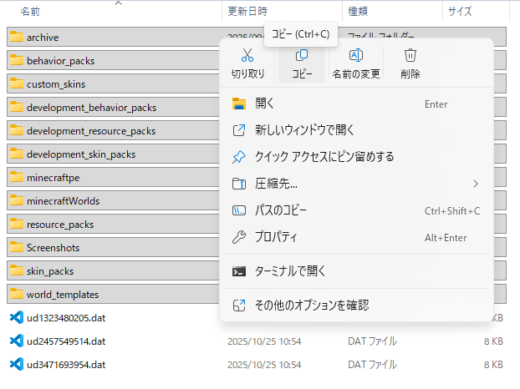Select the ud2457549514.dat file
Screen dimensions: 520x389
click(66, 341)
